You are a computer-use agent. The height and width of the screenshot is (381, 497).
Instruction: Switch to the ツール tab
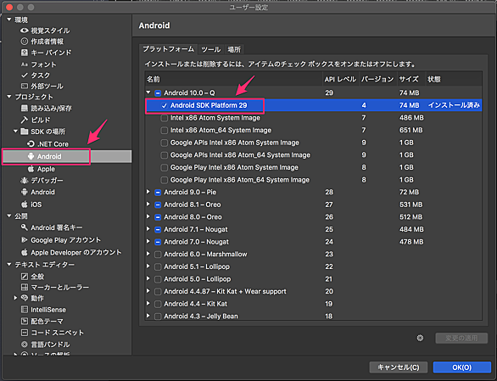[x=211, y=49]
